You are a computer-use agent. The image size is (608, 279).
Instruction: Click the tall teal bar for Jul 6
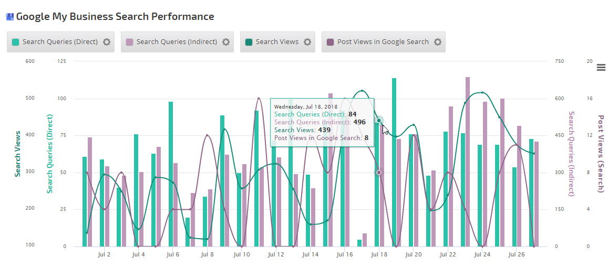(171, 173)
